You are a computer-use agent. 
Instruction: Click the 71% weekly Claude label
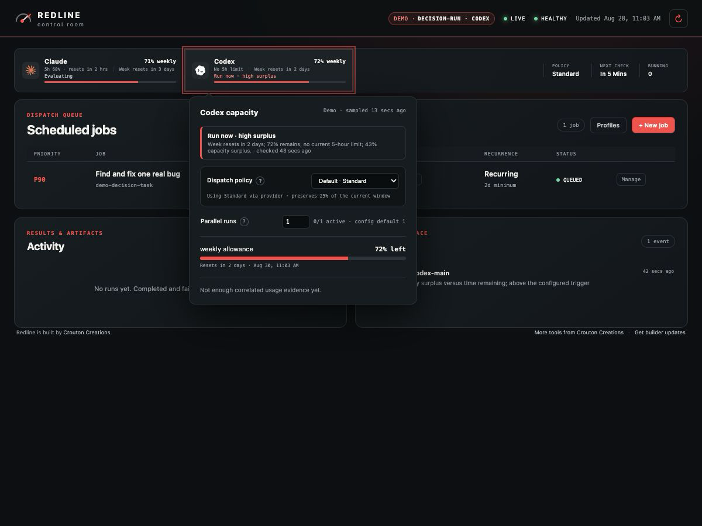[x=160, y=61]
